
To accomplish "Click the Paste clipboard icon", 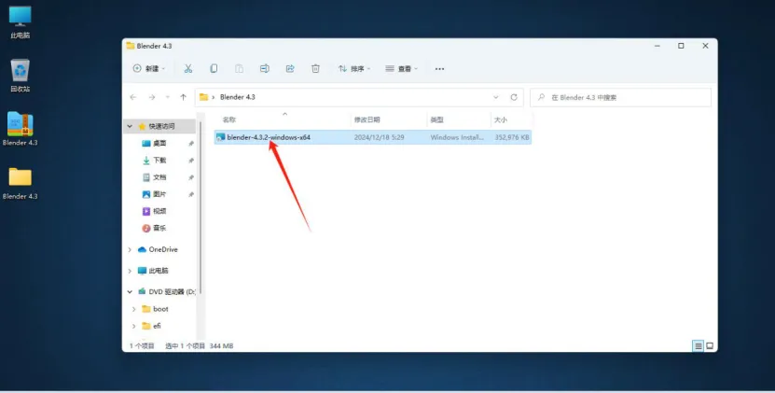I will pos(240,69).
